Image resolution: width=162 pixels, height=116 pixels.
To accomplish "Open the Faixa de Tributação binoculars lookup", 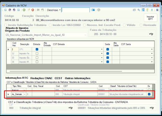I will tap(151, 34).
